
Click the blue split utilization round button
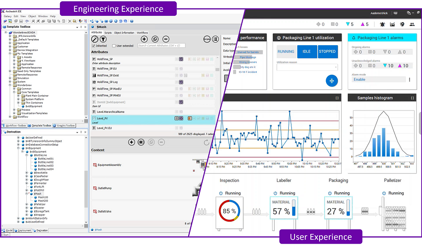click(x=332, y=81)
